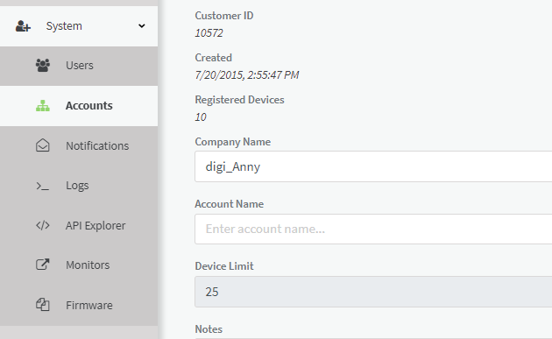Collapse the System menu chevron

(x=142, y=26)
